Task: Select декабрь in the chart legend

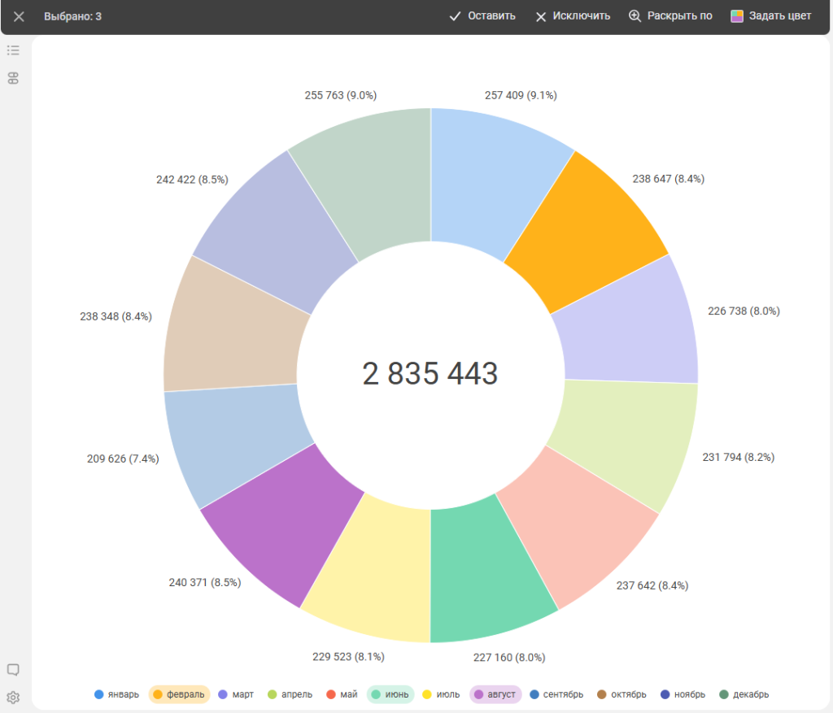Action: (744, 694)
